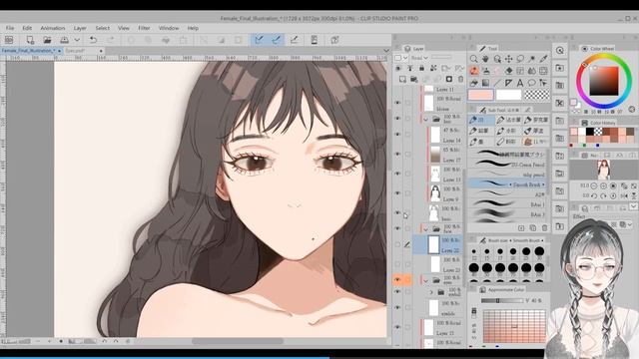Open the File menu
The width and height of the screenshot is (639, 359).
tap(10, 28)
